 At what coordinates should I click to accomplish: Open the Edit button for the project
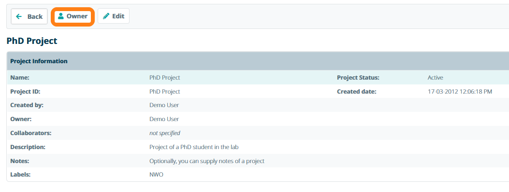pyautogui.click(x=114, y=16)
